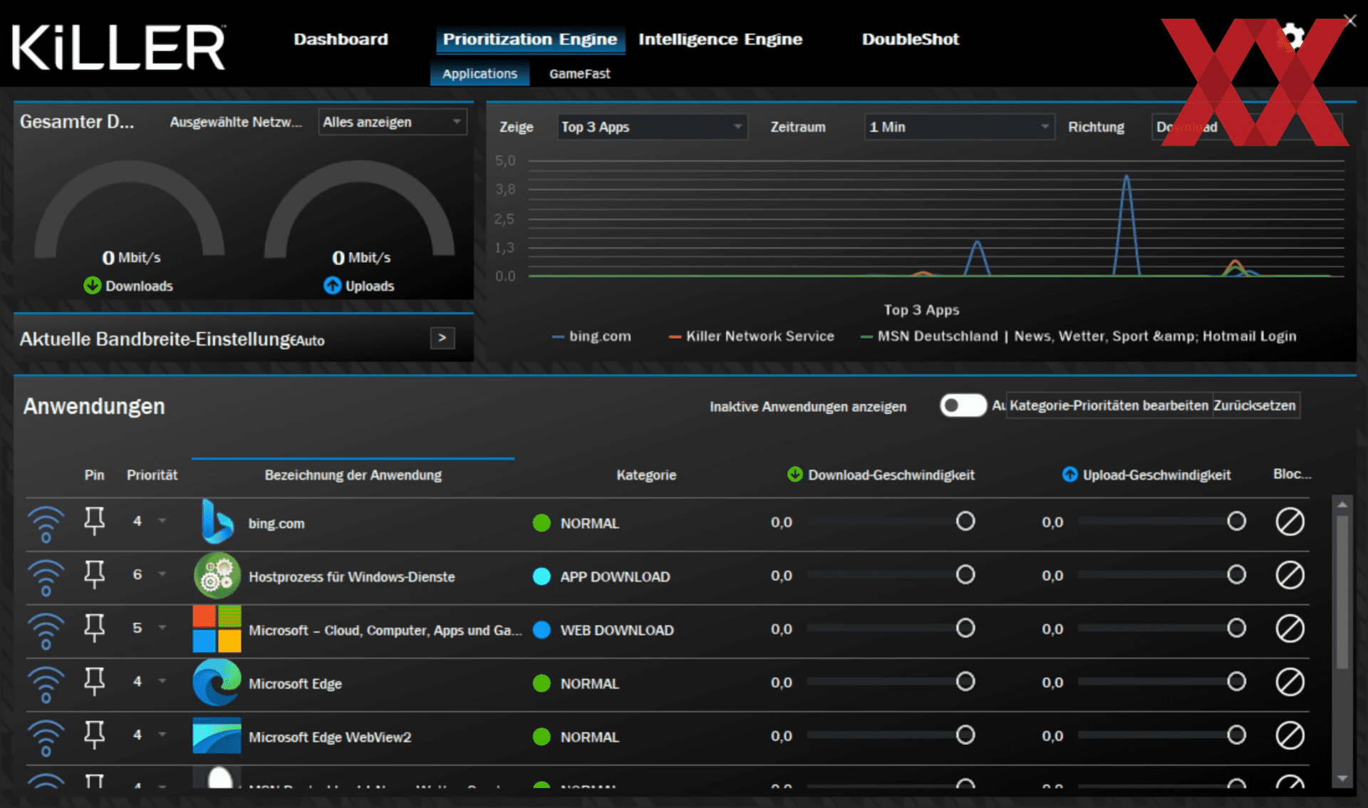This screenshot has width=1368, height=808.
Task: Click Killer Network Service legend entry
Action: tap(751, 336)
